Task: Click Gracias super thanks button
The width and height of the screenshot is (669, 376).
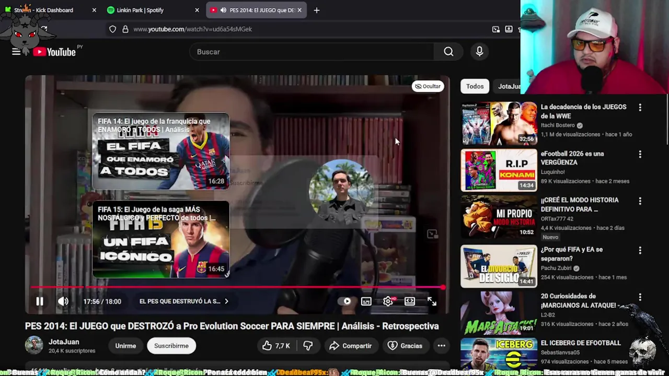Action: point(405,346)
